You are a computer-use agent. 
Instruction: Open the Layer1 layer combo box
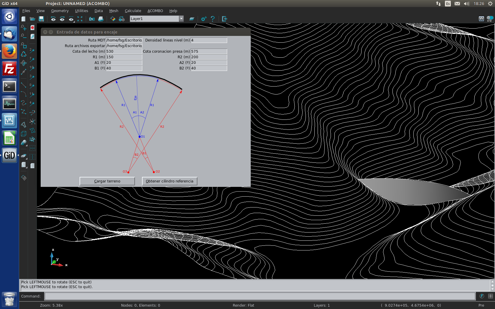pos(154,19)
